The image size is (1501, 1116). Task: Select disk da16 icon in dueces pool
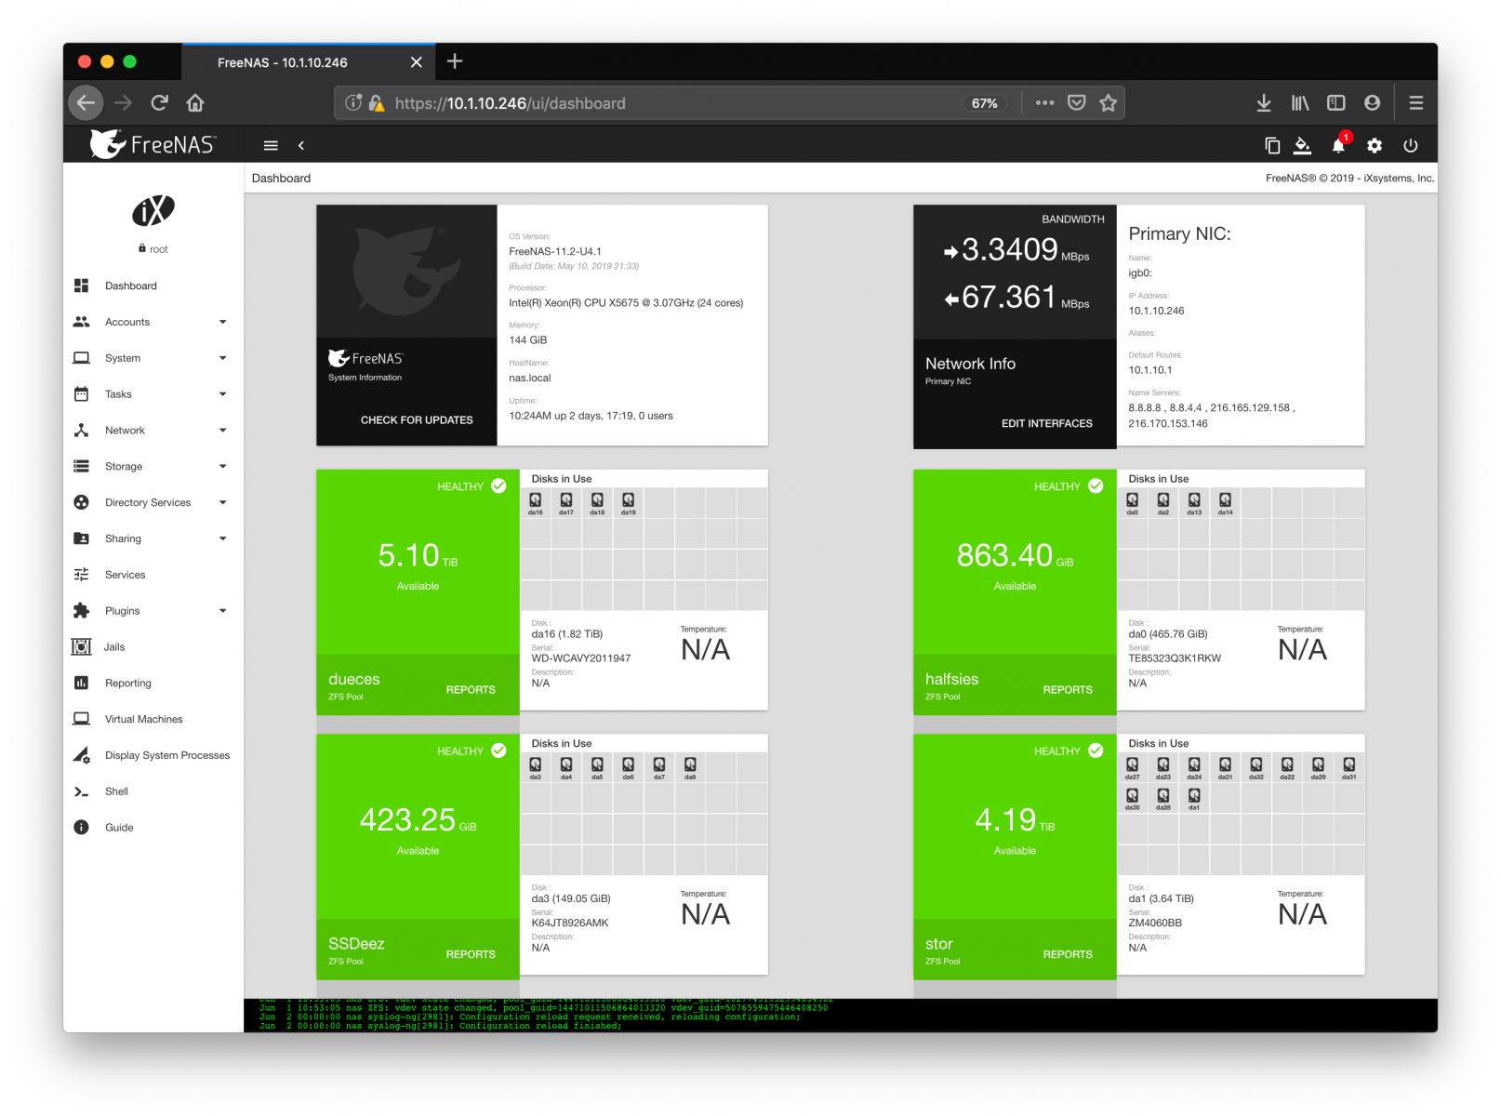coord(536,502)
